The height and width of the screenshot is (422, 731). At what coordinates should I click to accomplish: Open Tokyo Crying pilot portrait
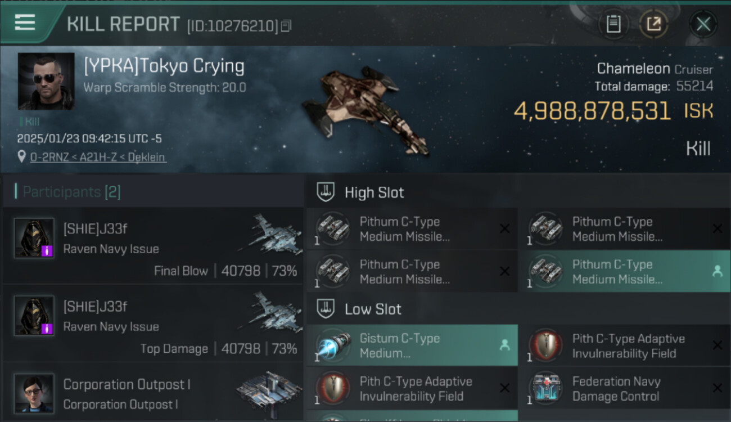point(46,82)
